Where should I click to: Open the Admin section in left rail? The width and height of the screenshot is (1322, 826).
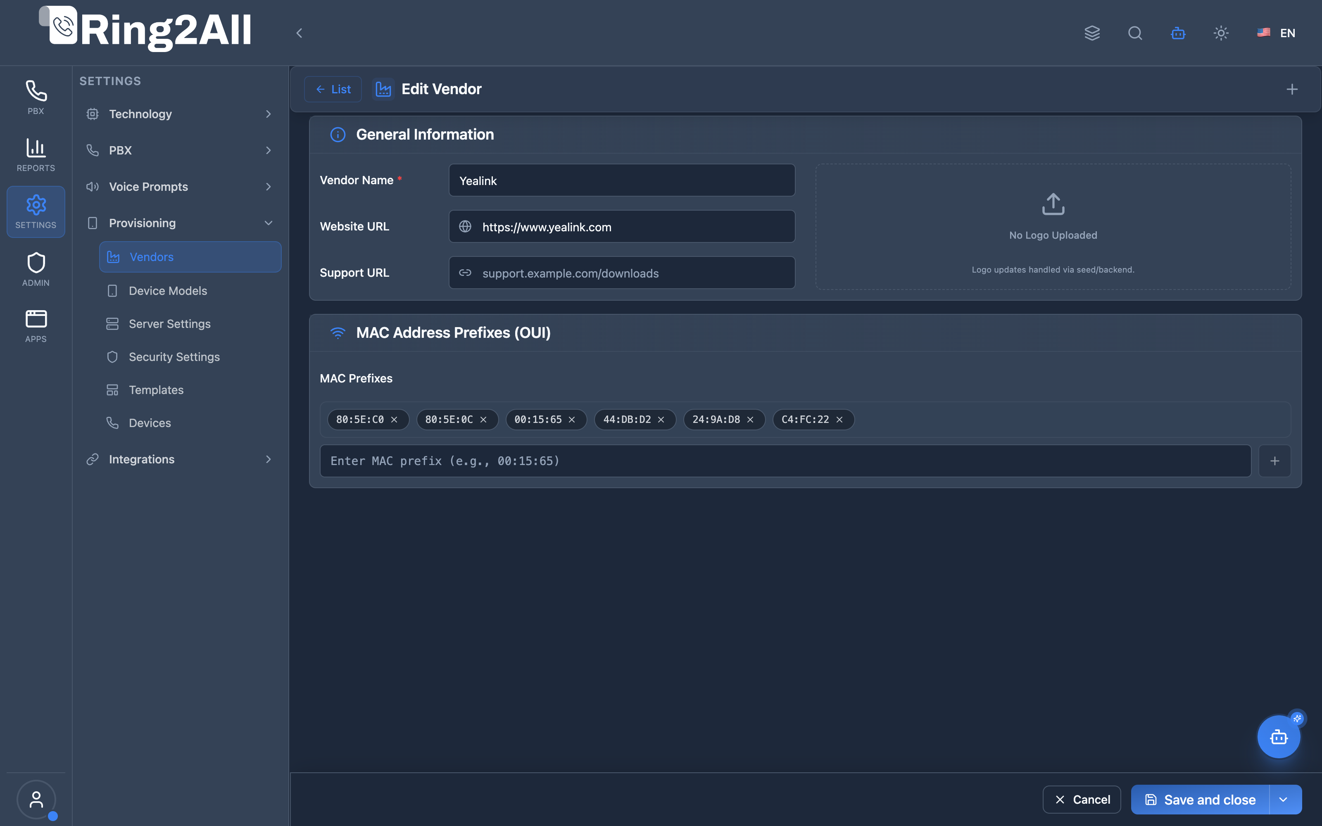(x=36, y=269)
